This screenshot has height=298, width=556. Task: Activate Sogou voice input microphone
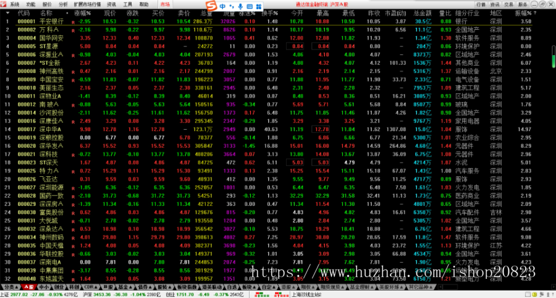click(x=240, y=6)
